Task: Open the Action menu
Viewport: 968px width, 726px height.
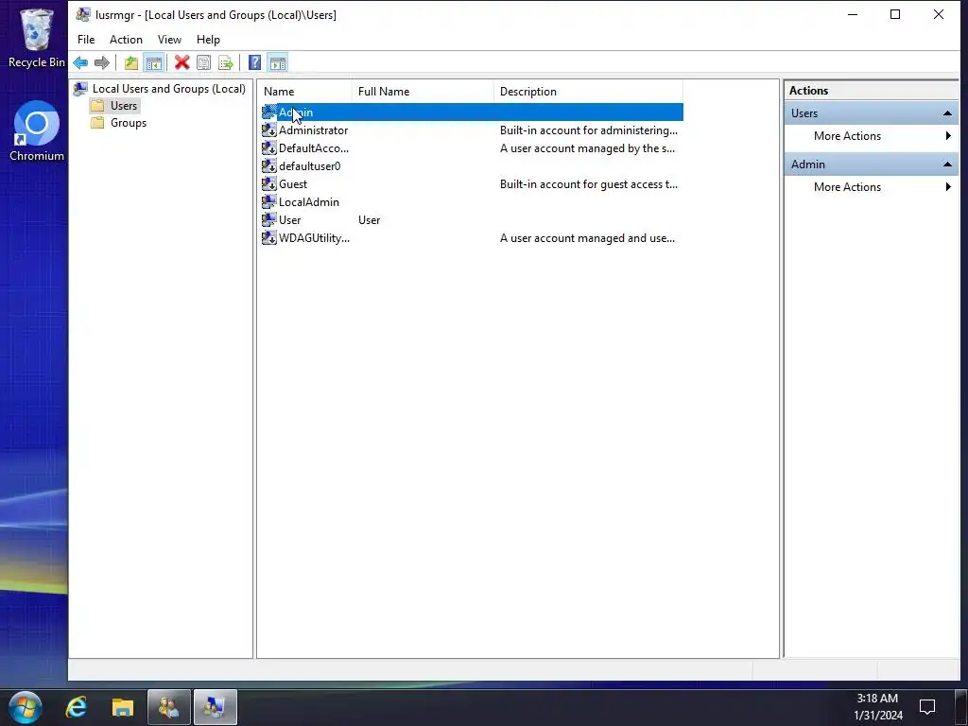Action: coord(126,40)
